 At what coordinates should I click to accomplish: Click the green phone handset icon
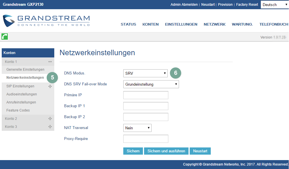(x=5, y=37)
